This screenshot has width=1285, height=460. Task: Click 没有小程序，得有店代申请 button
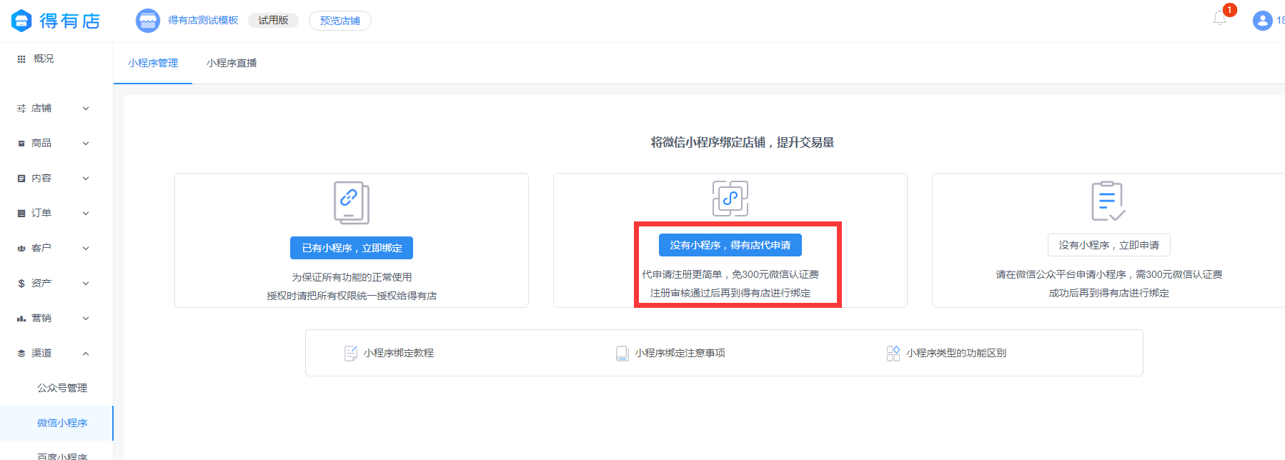[x=730, y=245]
